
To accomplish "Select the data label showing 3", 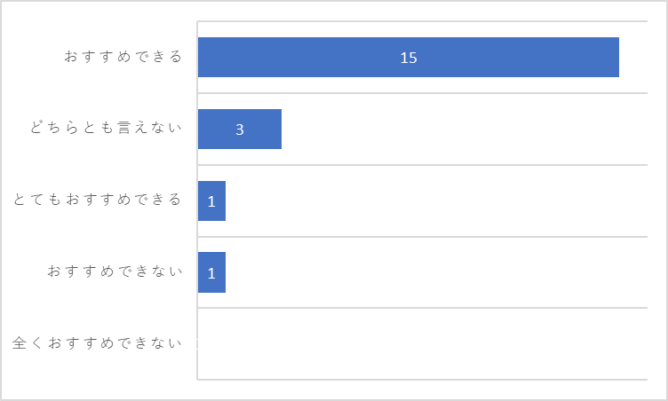I will [x=240, y=130].
